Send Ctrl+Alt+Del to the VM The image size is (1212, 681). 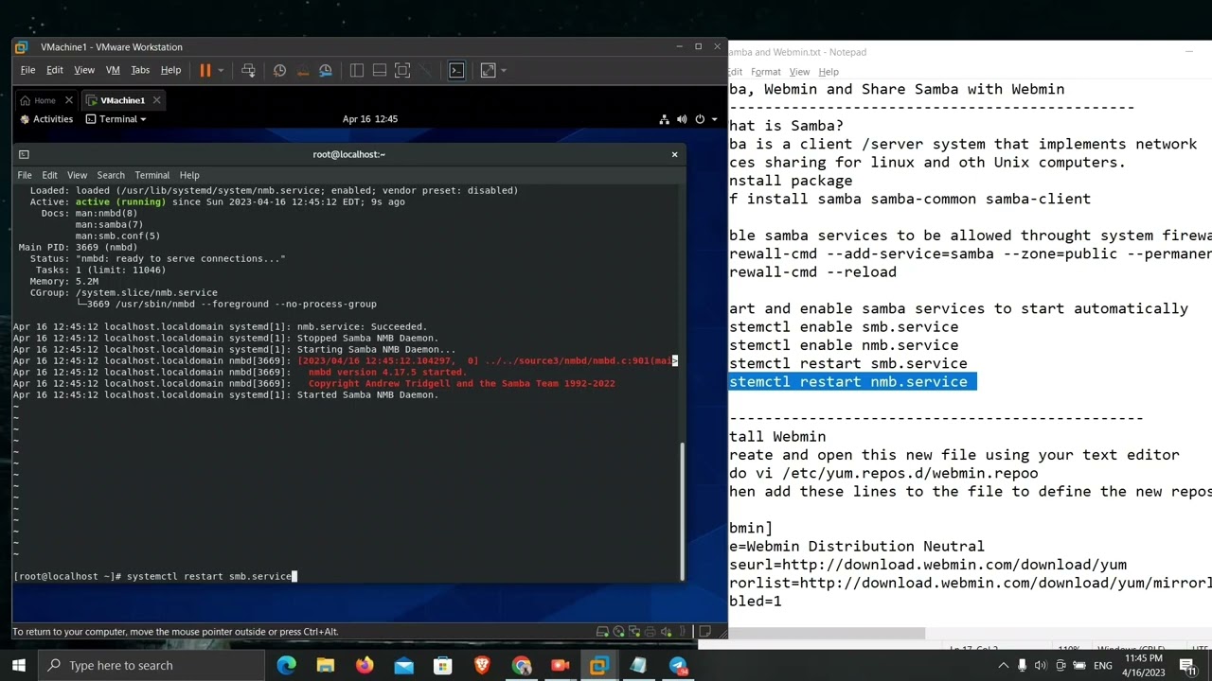pyautogui.click(x=248, y=70)
